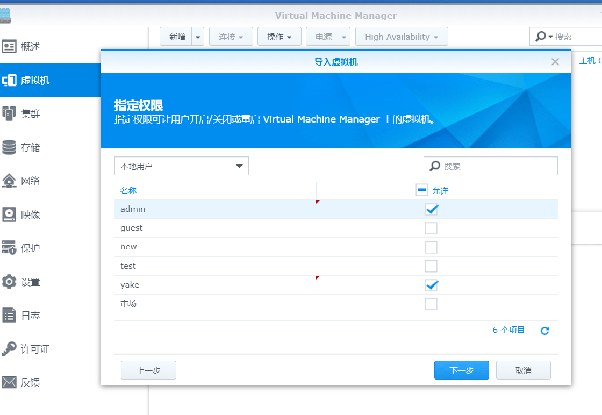Viewport: 602px width, 415px height.
Task: Click the 网络 network icon
Action: click(x=9, y=181)
